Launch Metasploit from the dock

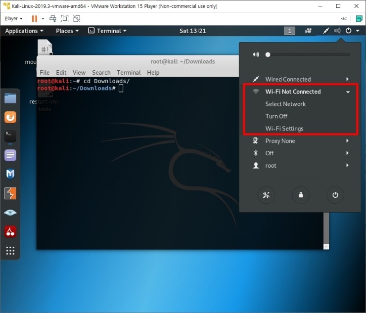[x=10, y=175]
